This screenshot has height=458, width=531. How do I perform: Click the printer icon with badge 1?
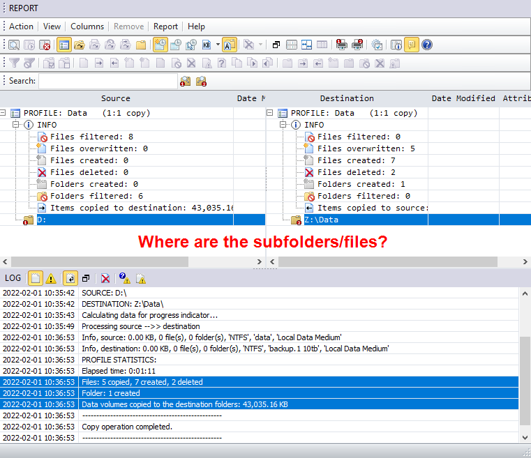[x=342, y=45]
